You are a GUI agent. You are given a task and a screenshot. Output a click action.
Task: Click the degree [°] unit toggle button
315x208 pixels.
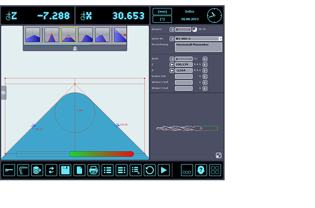162,19
